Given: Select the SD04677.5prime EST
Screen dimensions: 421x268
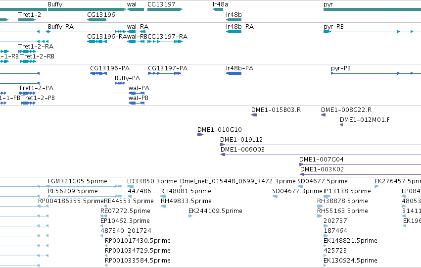Looking at the screenshot, I should pos(300,186).
